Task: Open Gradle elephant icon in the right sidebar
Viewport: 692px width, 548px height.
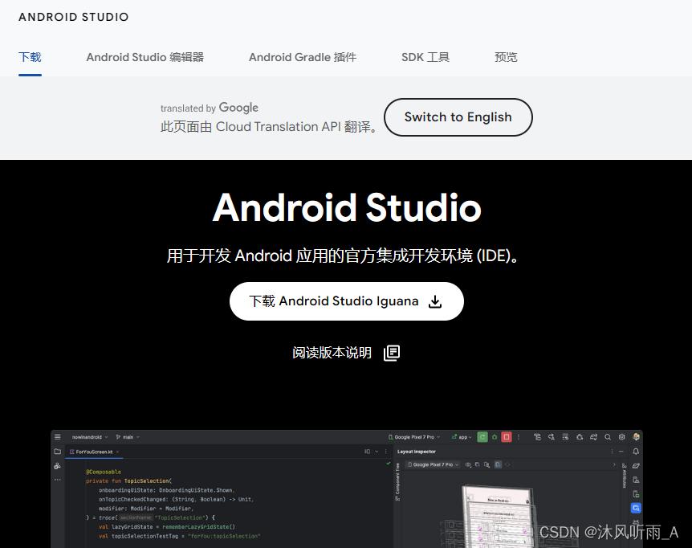Action: (636, 465)
